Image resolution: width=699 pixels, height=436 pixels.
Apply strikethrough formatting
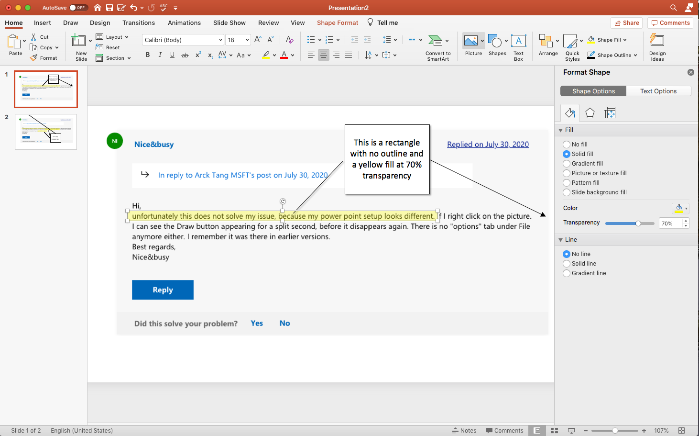[x=185, y=55]
